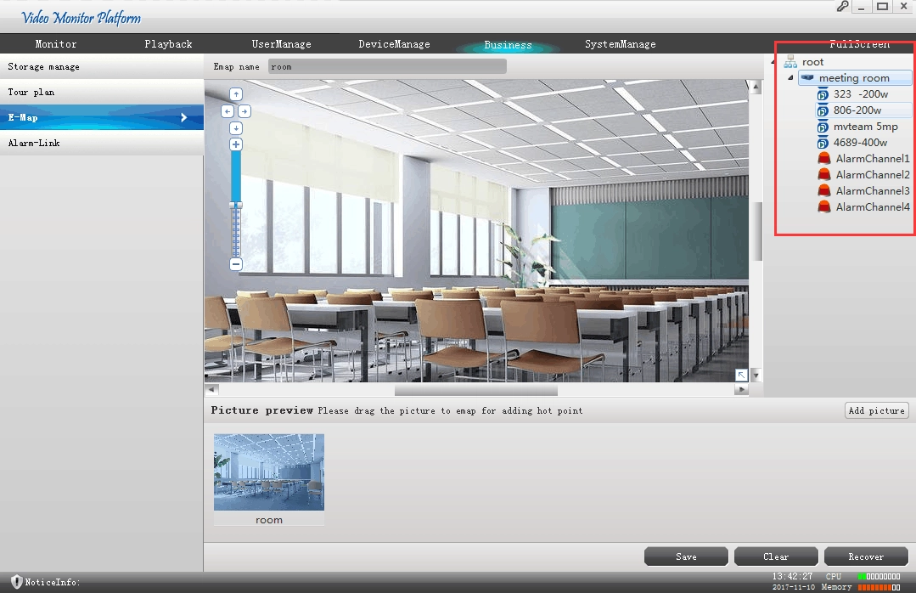Click the Recover button
Screen dimensions: 916x593
[x=866, y=556]
